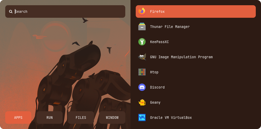Focus the Search text field
Screen dimensions: 261x129
click(68, 11)
